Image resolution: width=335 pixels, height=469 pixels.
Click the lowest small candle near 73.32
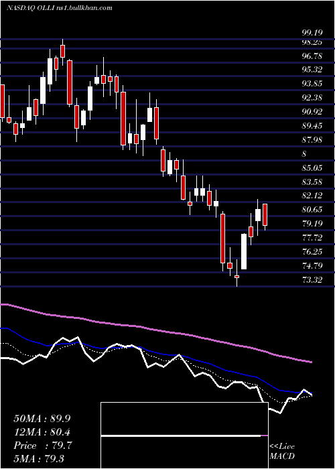(237, 277)
